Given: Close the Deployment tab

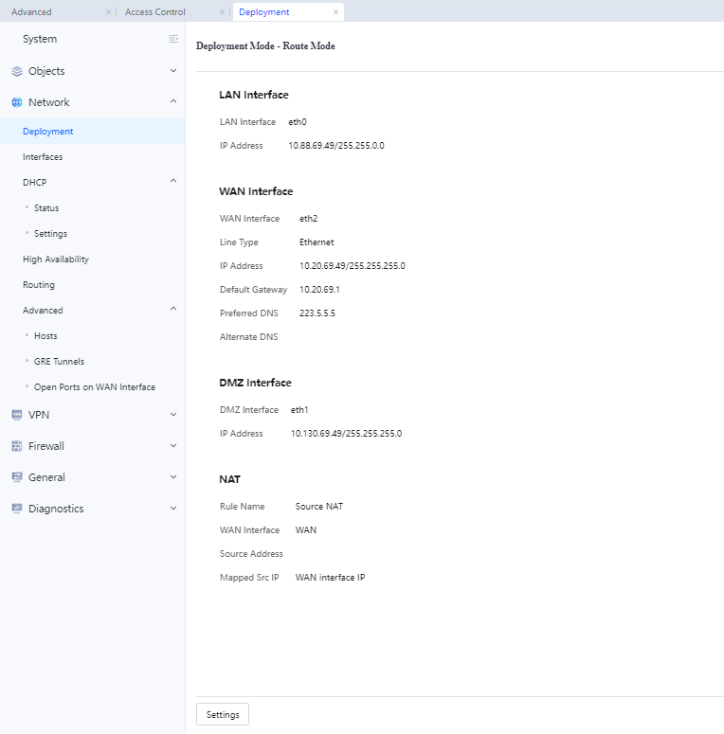Looking at the screenshot, I should [x=335, y=12].
